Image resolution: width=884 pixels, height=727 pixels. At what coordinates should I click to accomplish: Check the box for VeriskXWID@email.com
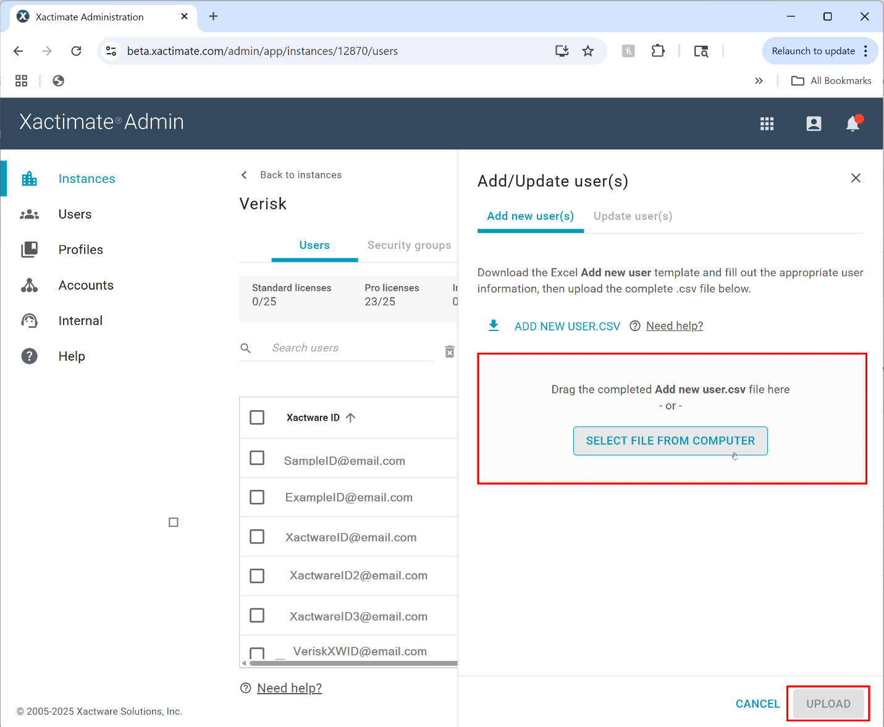pyautogui.click(x=257, y=653)
